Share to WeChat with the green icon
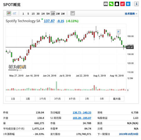141x140 pixels. click(x=111, y=4)
